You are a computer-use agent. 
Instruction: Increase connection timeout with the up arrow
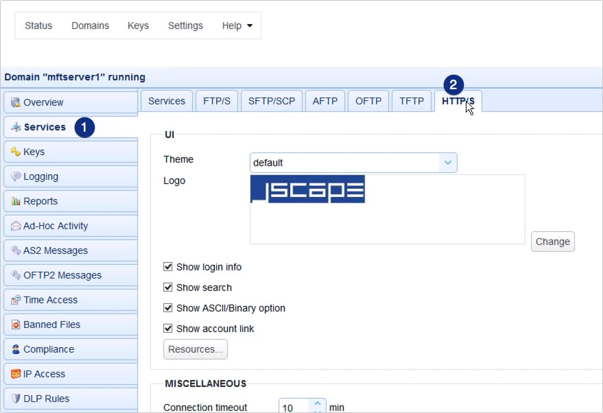[317, 403]
